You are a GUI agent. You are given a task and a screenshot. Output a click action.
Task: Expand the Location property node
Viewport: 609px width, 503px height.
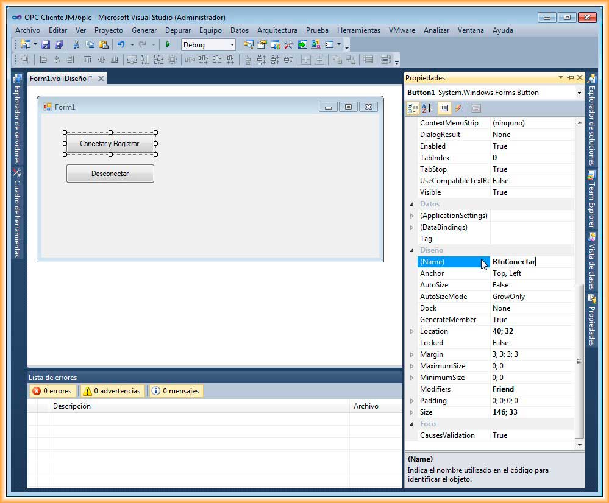pos(411,331)
